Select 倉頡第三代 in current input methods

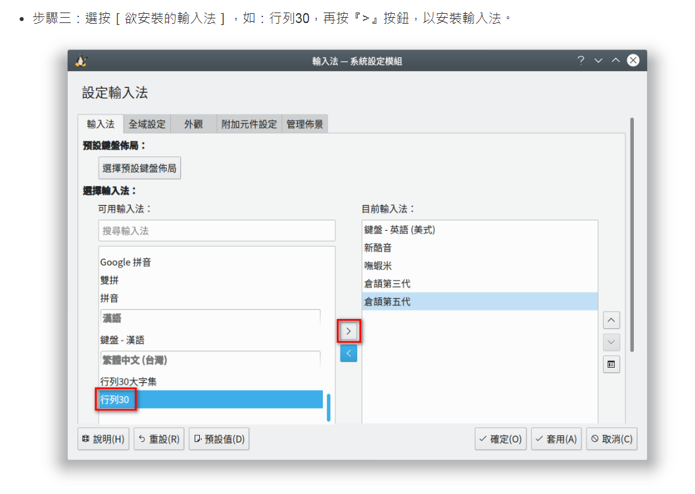click(480, 284)
